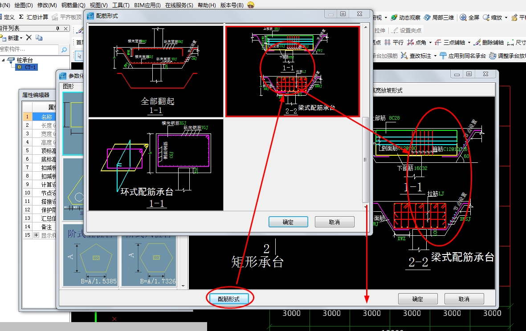Open the 绘图(D) menu

coord(24,5)
